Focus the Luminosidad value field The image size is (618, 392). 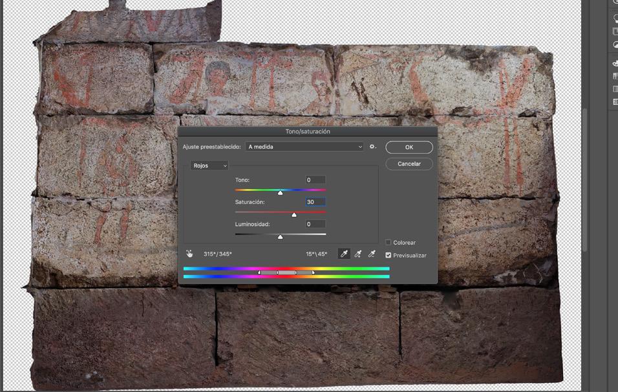point(315,224)
